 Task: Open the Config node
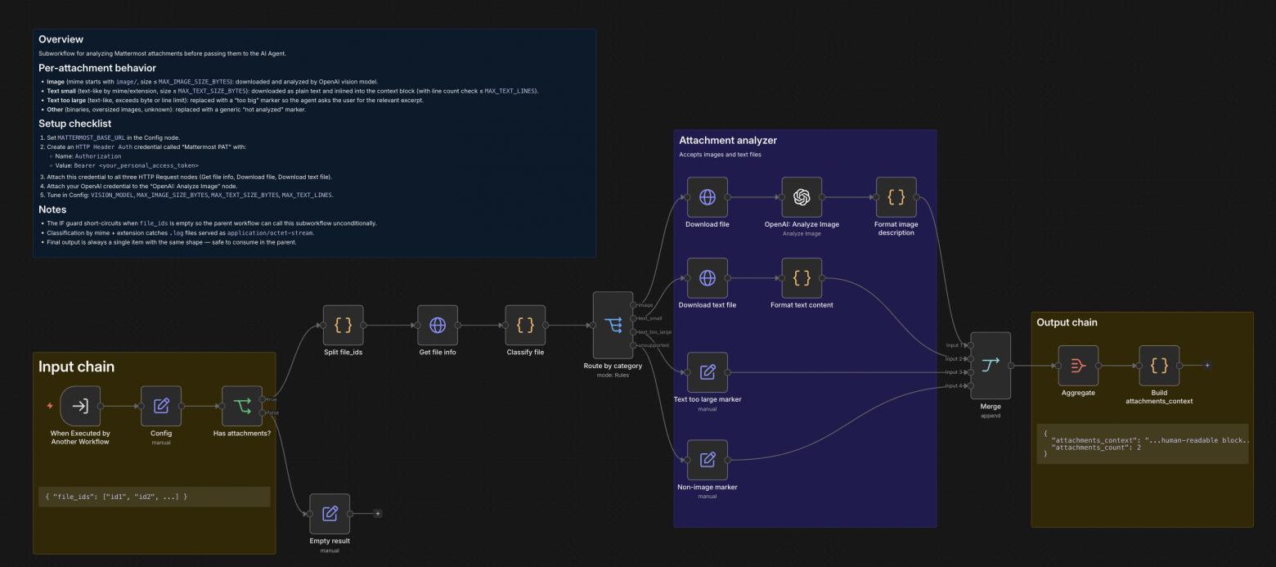[161, 406]
